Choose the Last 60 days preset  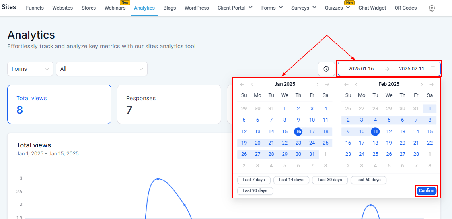368,180
